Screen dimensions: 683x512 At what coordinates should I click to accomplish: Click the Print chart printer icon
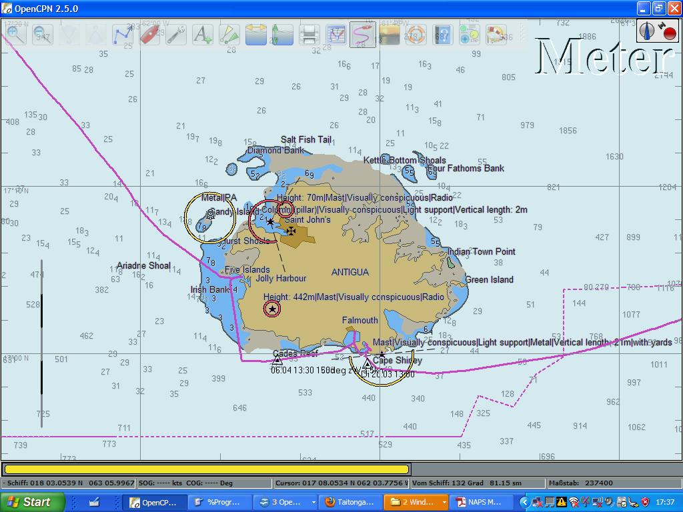[x=309, y=35]
